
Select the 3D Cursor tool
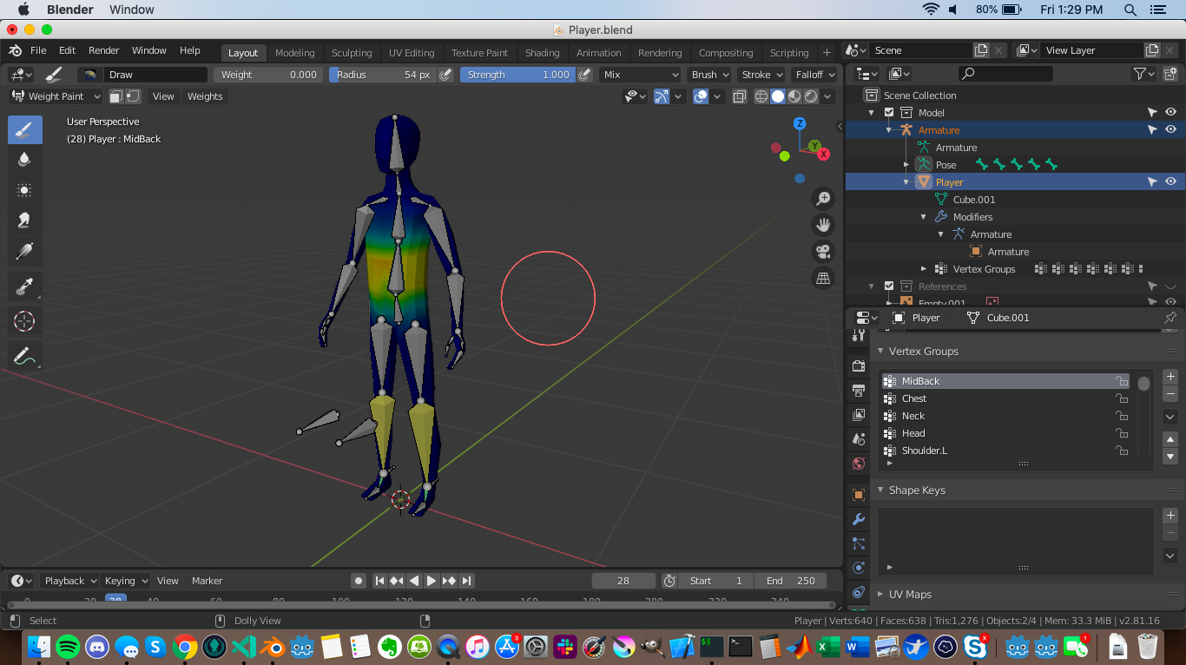coord(25,321)
